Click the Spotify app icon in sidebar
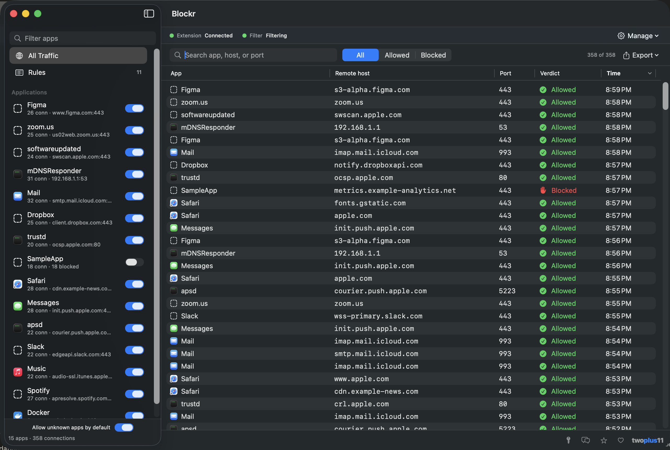The height and width of the screenshot is (450, 670). [18, 394]
